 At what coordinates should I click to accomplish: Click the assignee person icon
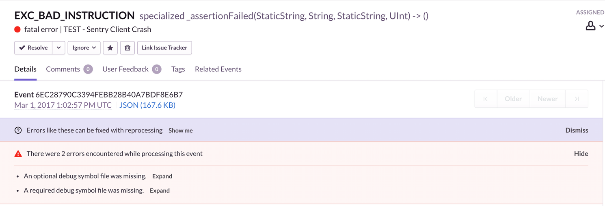click(x=591, y=26)
